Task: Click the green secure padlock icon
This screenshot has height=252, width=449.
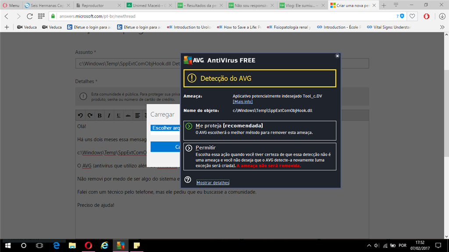Action: coord(53,16)
